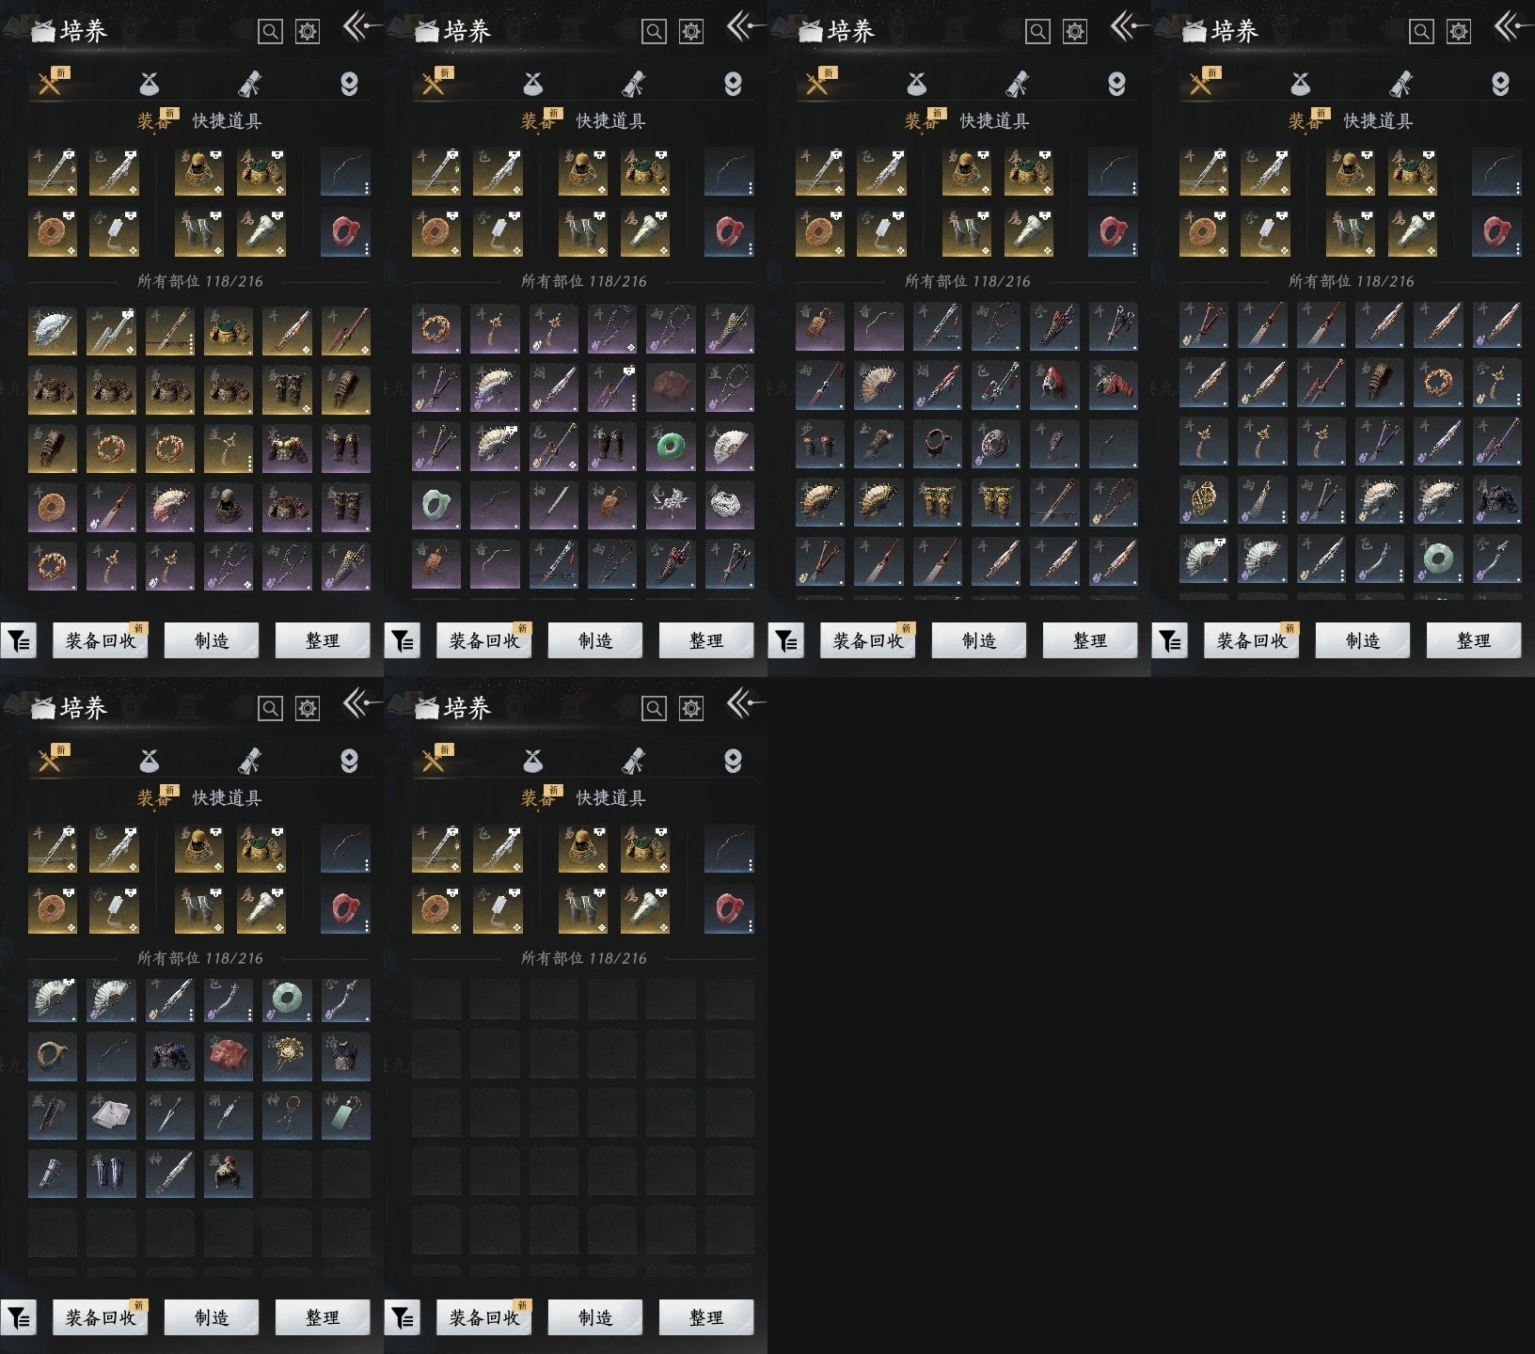Viewport: 1535px width, 1354px height.
Task: Expand options on equipped red ring slot, empty-grid panel
Action: pos(751,926)
